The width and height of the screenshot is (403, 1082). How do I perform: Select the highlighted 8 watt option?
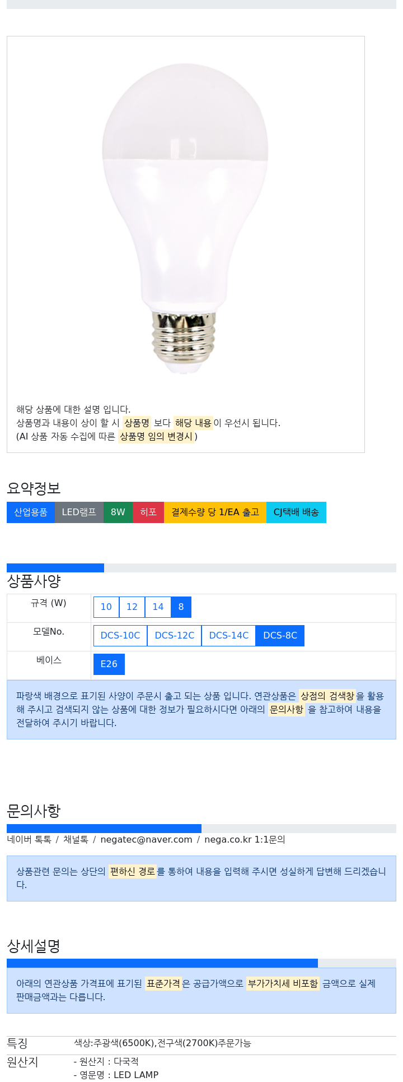[181, 607]
